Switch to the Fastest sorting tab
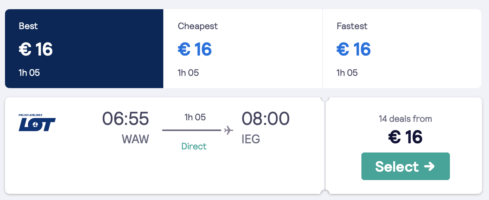The image size is (489, 200). click(x=402, y=49)
